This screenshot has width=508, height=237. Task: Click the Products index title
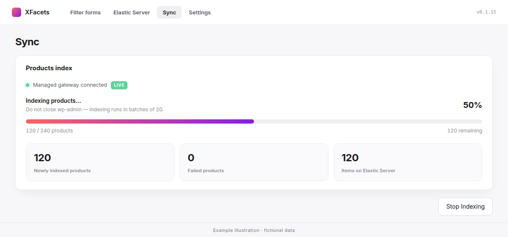49,68
